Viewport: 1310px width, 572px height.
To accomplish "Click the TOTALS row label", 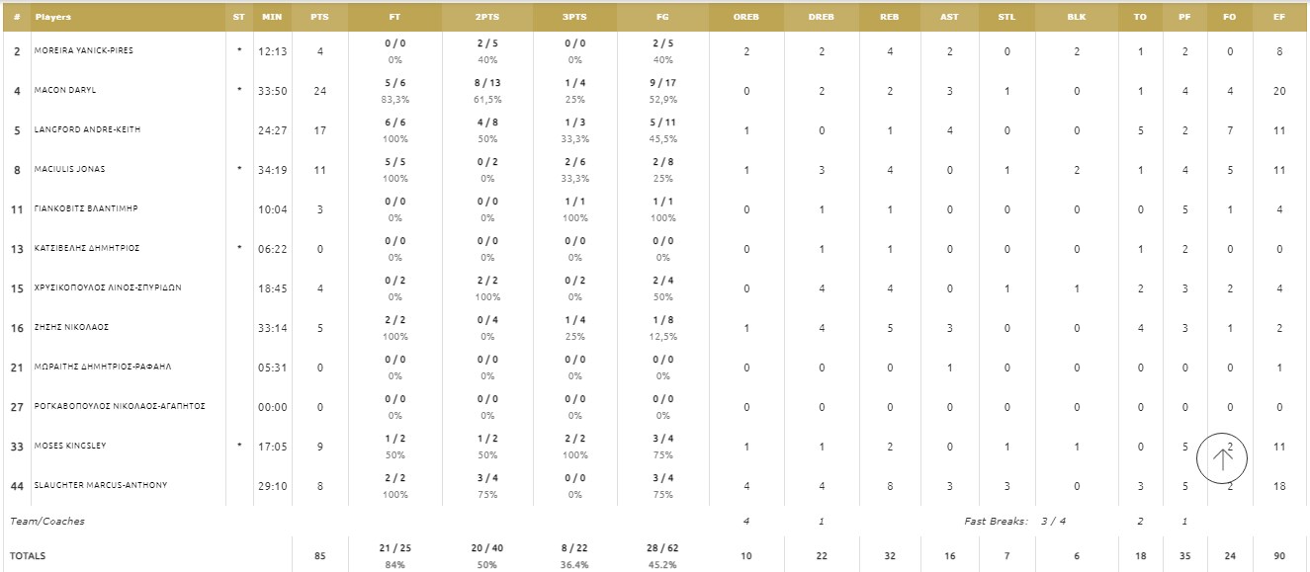I will (x=28, y=556).
